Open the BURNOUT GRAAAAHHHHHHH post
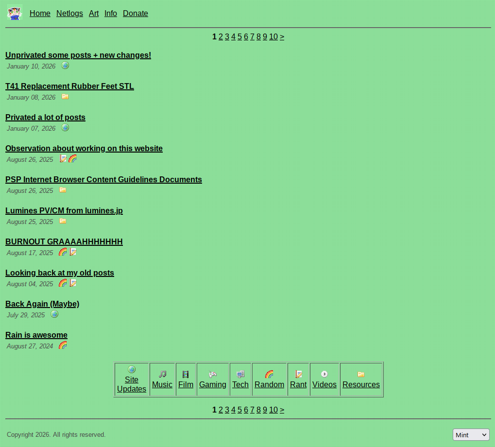 [x=64, y=242]
